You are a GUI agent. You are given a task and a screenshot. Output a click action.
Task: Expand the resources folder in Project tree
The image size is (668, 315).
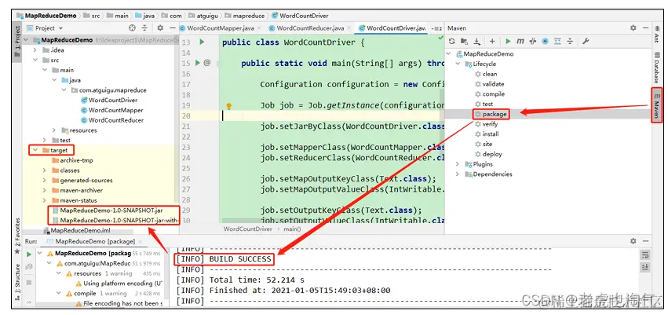(54, 130)
